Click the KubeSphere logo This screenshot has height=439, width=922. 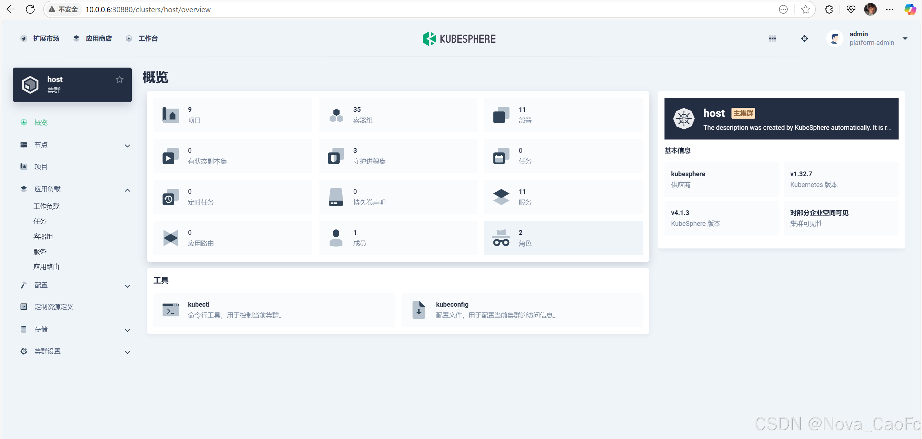[x=459, y=39]
